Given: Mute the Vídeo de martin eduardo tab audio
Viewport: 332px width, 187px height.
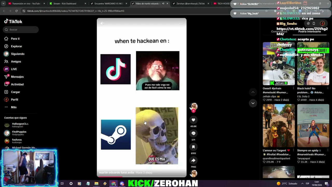Looking at the screenshot, I should (x=163, y=4).
